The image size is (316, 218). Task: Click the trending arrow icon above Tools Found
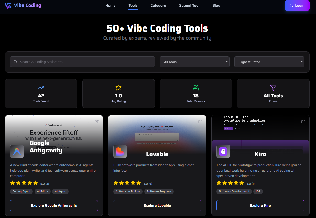pos(41,87)
